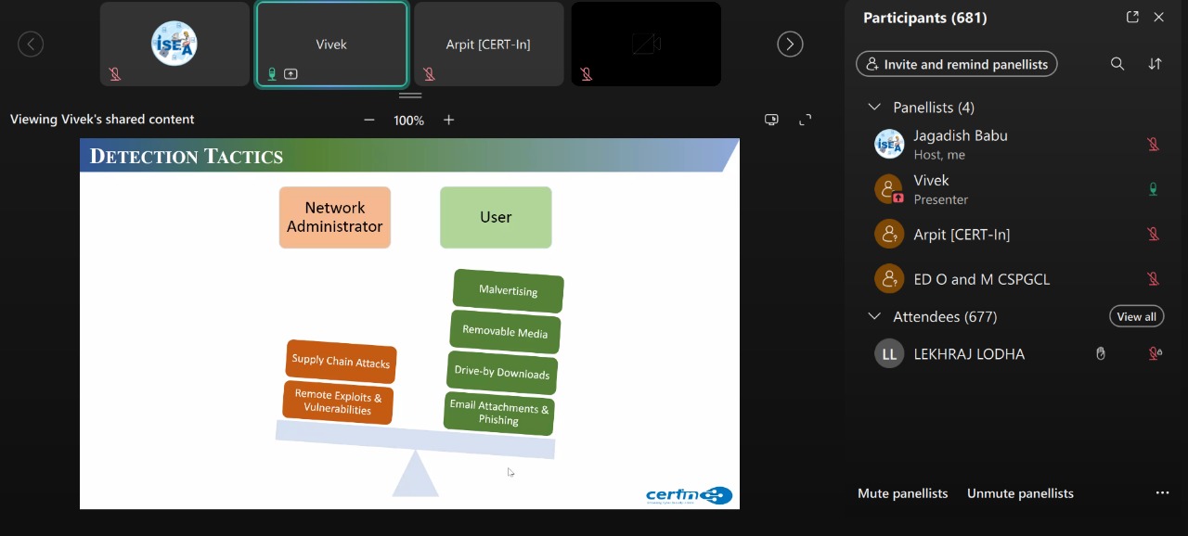This screenshot has width=1188, height=536.
Task: Click Mute panellists
Action: [902, 493]
